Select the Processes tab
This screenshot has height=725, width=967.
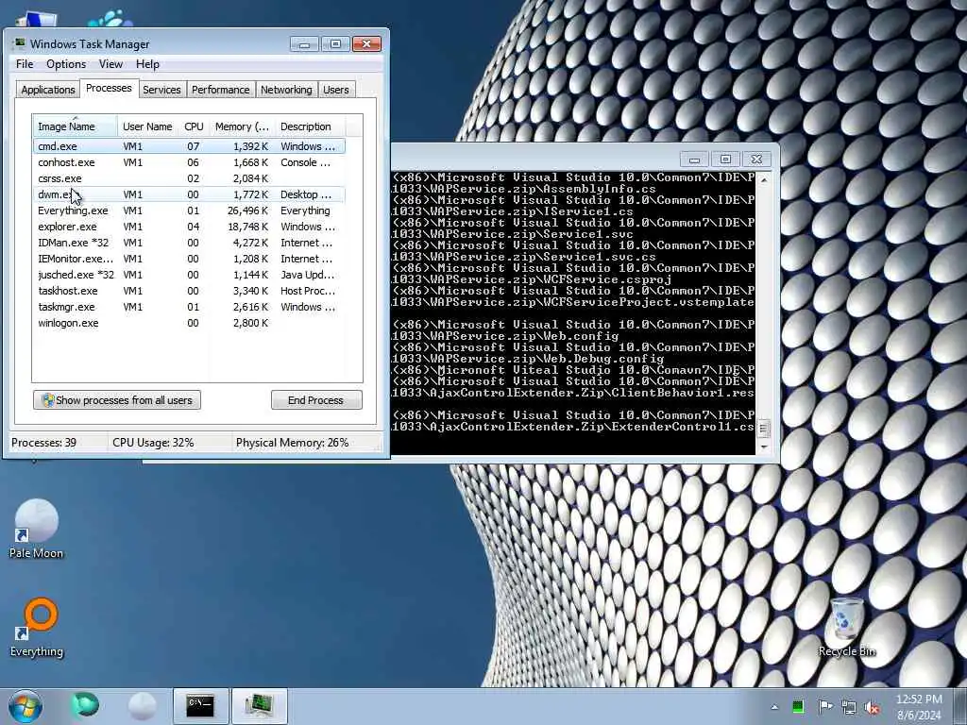[109, 88]
